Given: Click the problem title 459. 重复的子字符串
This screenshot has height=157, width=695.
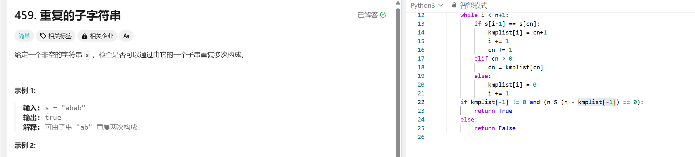Looking at the screenshot, I should click(67, 15).
